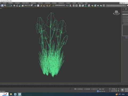This screenshot has height=96, width=128.
Task: Click Add Time Tag in the status bar
Action: click(101, 91)
